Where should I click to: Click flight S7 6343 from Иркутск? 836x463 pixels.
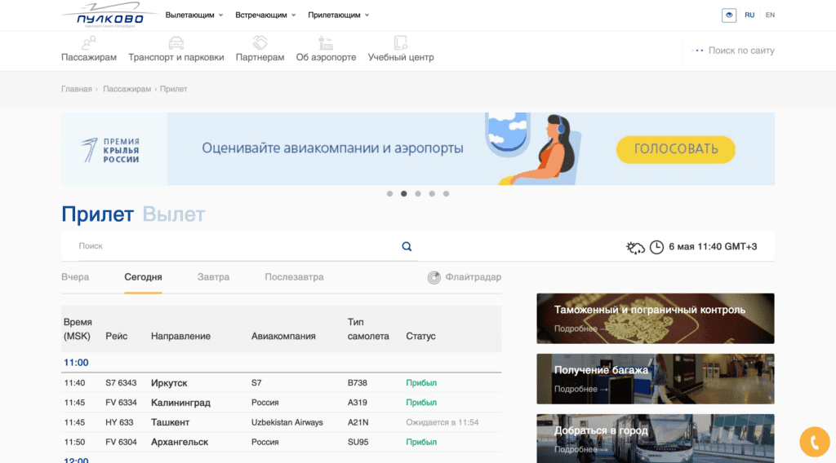coord(281,382)
